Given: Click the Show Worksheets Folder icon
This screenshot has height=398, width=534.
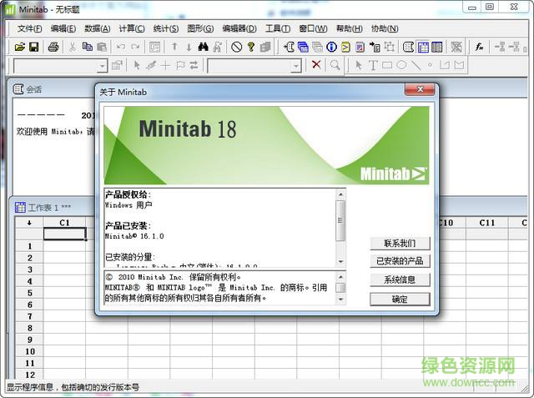Looking at the screenshot, I should click(303, 47).
